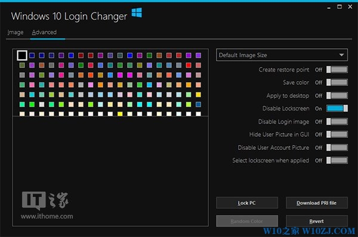Viewport: 358px width, 237px height.
Task: Select the light gray swatch in sixth row
Action: point(42,104)
